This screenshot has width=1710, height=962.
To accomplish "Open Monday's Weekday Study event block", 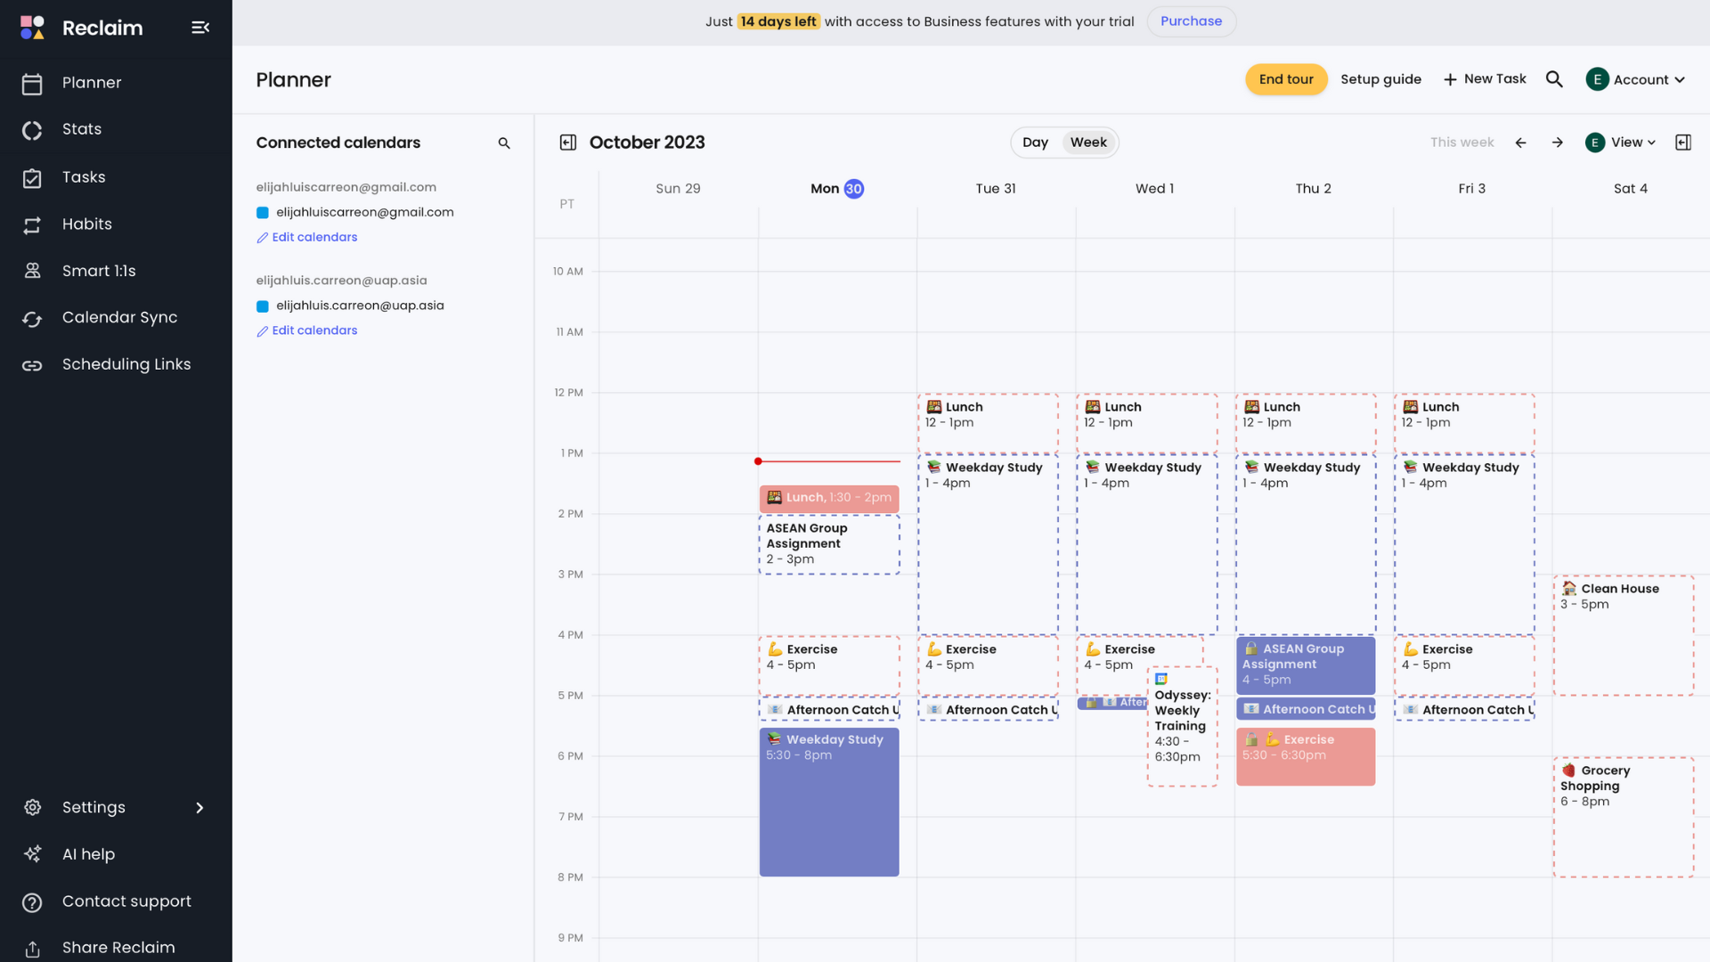I will coord(828,802).
